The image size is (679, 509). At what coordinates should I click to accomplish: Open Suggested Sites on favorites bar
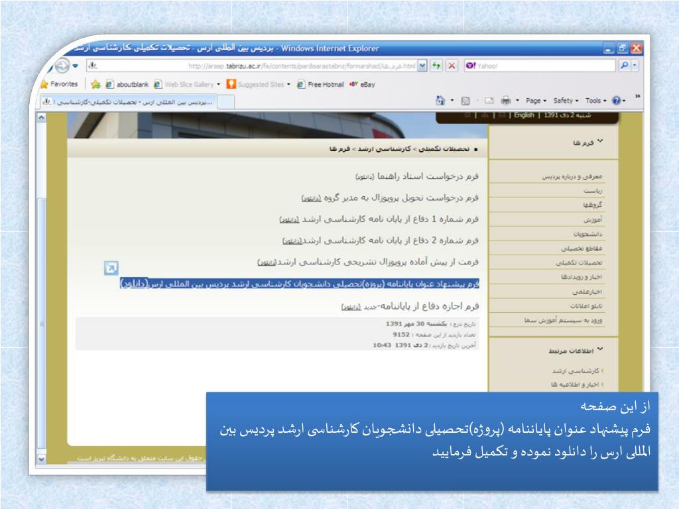pos(255,84)
